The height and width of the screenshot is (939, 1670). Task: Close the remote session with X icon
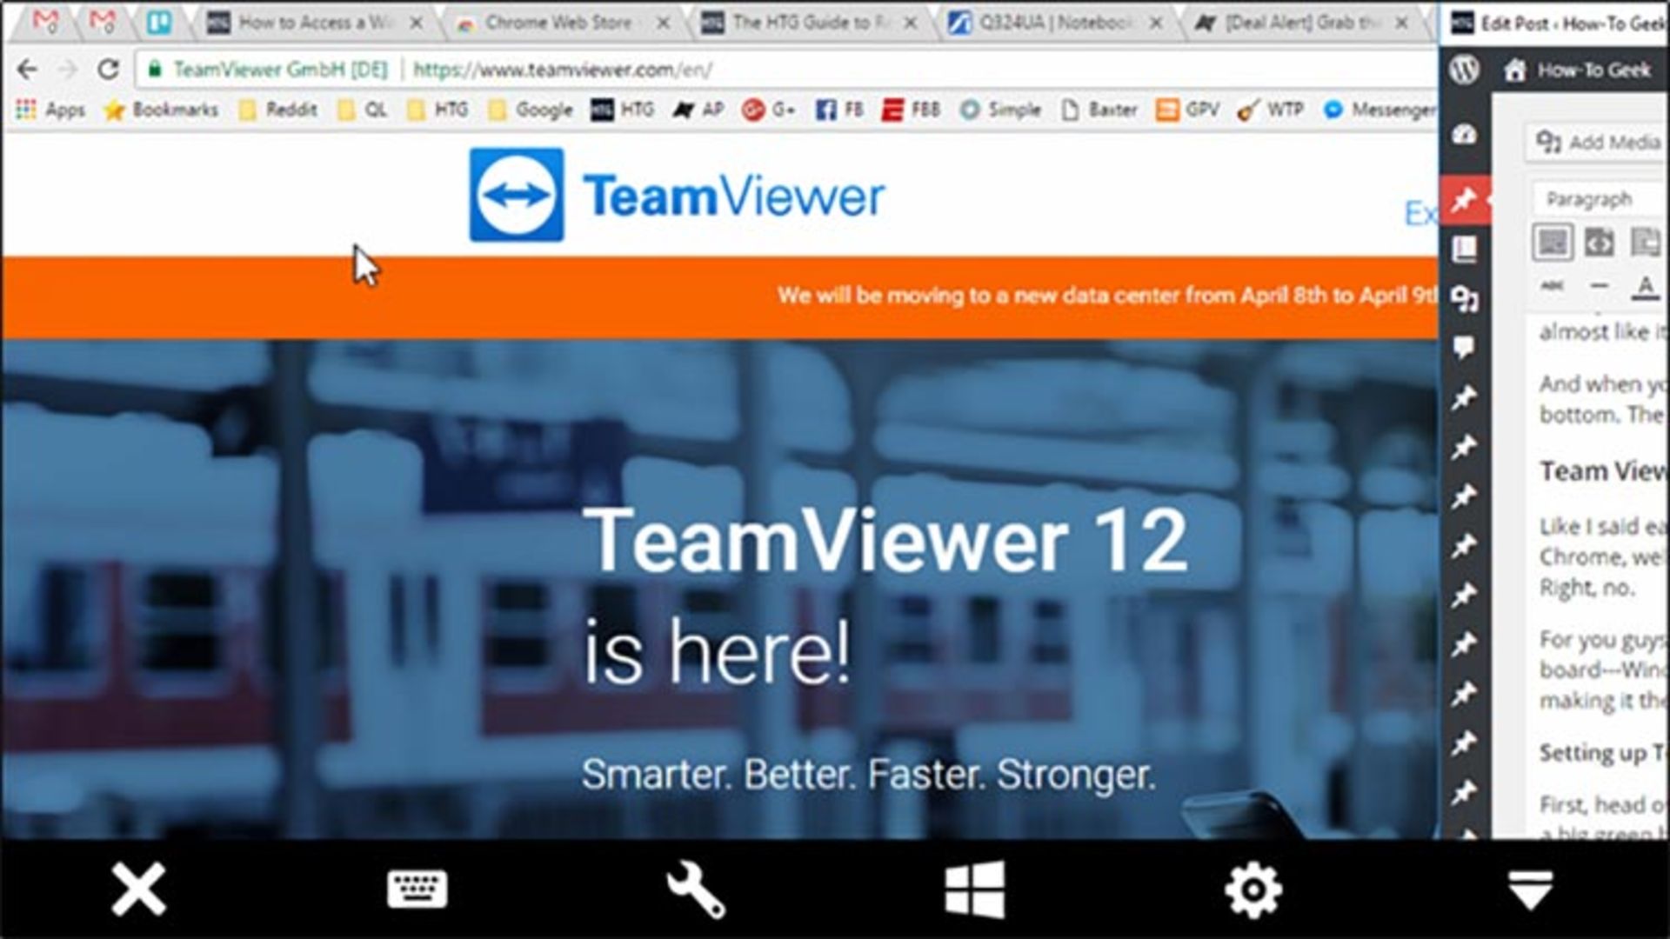click(138, 889)
